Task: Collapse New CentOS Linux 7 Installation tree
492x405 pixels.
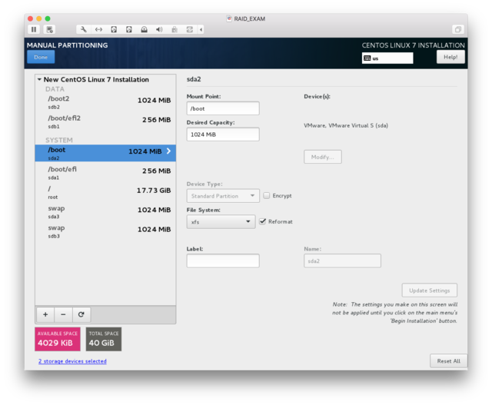Action: [39, 79]
